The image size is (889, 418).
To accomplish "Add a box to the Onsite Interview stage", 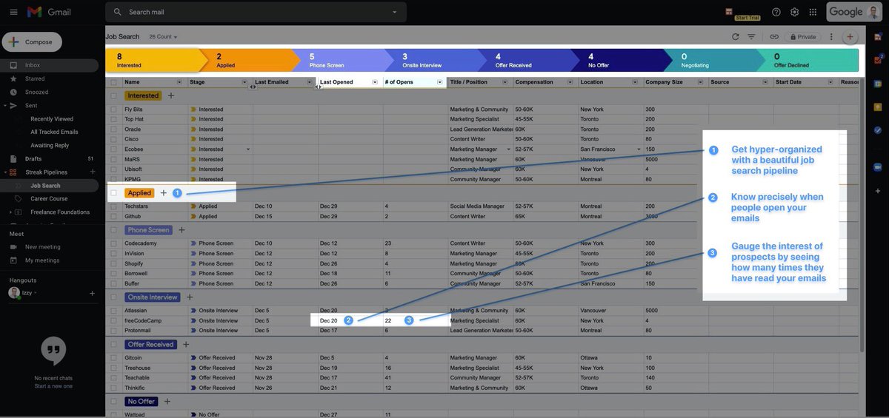I will (190, 297).
